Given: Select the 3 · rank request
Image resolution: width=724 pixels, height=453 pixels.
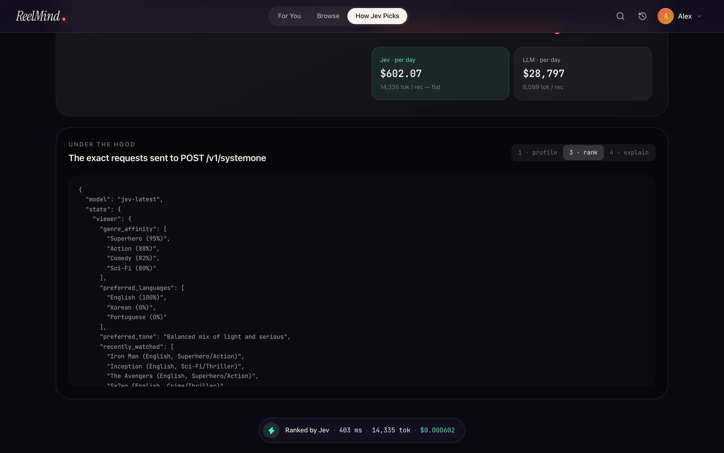Looking at the screenshot, I should [x=583, y=153].
